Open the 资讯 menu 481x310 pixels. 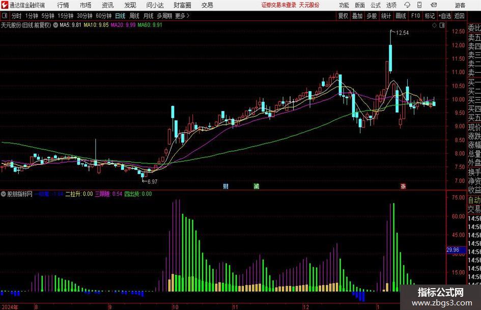(108, 5)
